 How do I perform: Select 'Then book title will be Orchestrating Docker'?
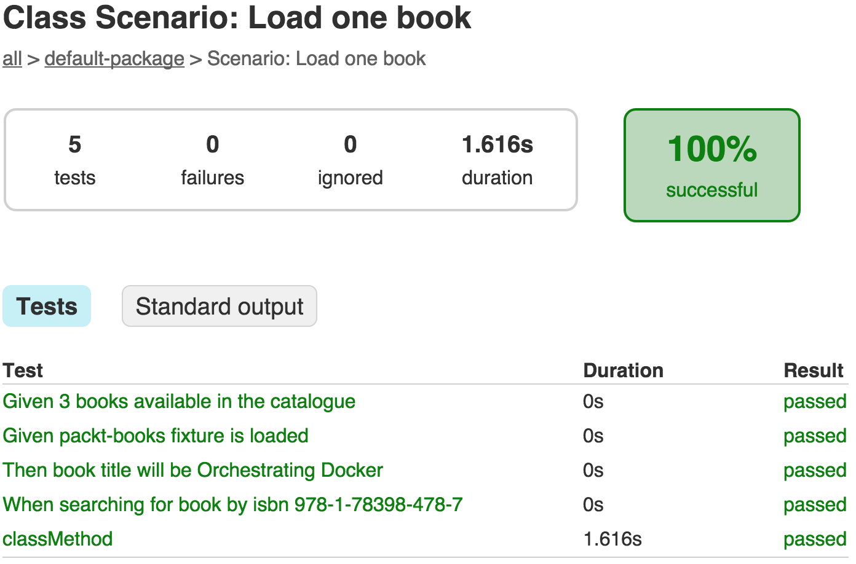click(x=192, y=470)
